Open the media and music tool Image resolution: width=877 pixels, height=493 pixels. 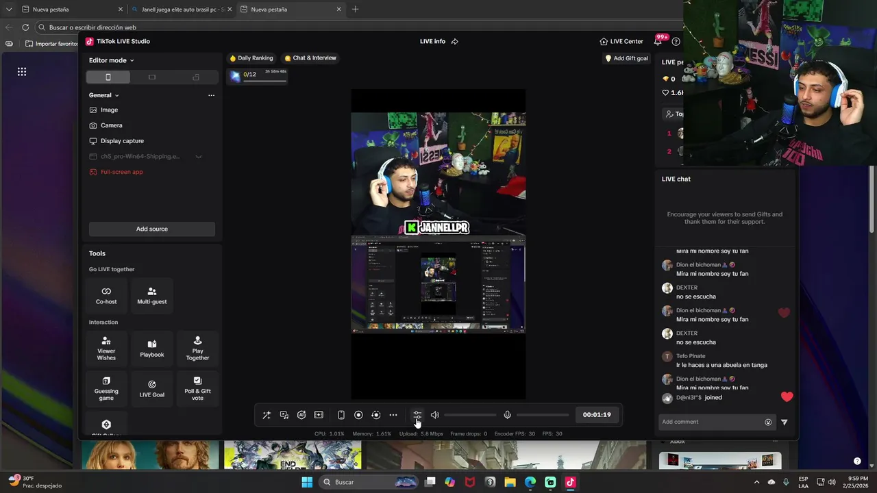(x=284, y=415)
